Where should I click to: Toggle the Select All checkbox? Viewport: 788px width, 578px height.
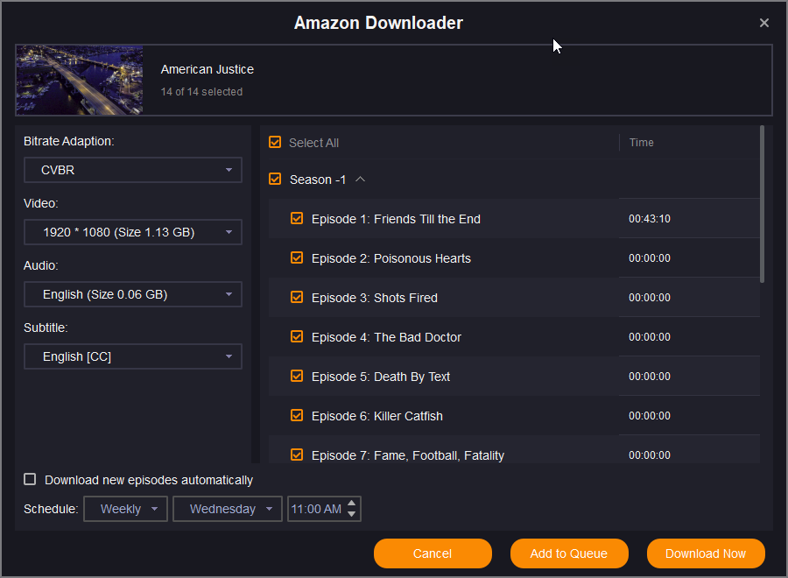(275, 142)
